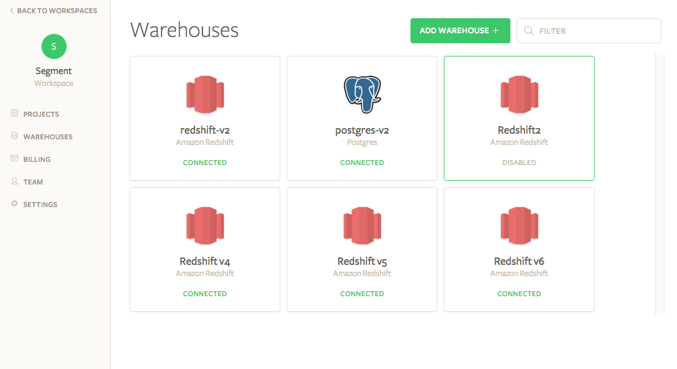Click the vertical scrollbar on the right
The height and width of the screenshot is (369, 677).
[659, 183]
